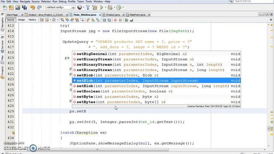Click the New File toolbar icon
The image size is (274, 154).
5,7
